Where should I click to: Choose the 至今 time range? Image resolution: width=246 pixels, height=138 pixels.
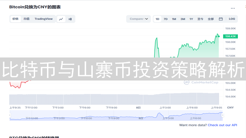200,19
